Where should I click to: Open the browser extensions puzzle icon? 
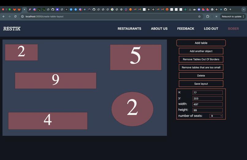[x=207, y=16]
